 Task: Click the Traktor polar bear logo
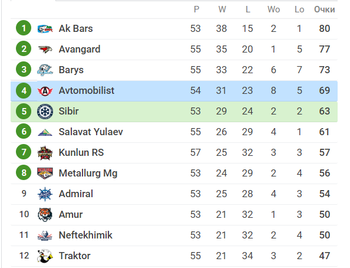45,256
